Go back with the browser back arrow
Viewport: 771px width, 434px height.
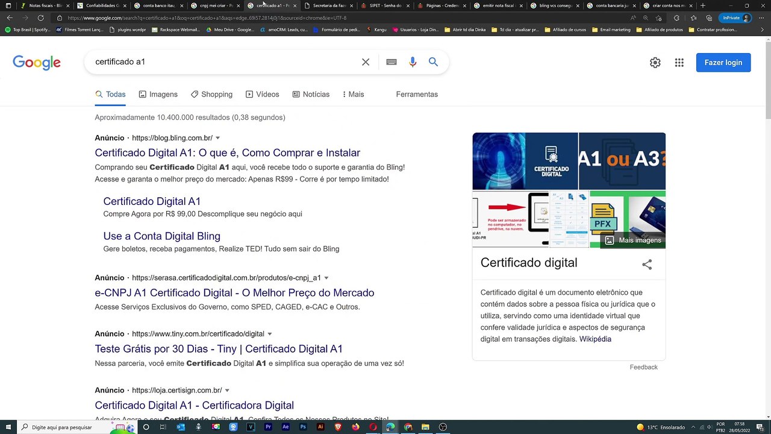coord(10,18)
